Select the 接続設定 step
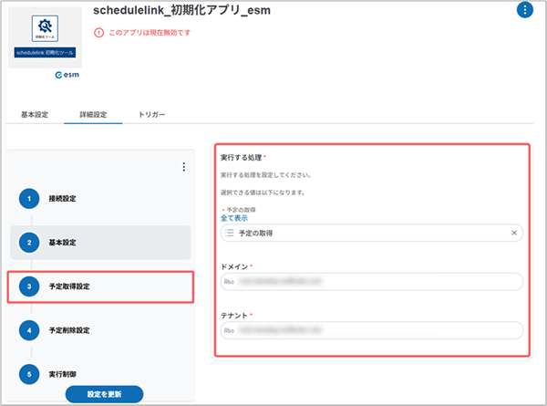Screen dimensions: 547x406 click(63, 199)
